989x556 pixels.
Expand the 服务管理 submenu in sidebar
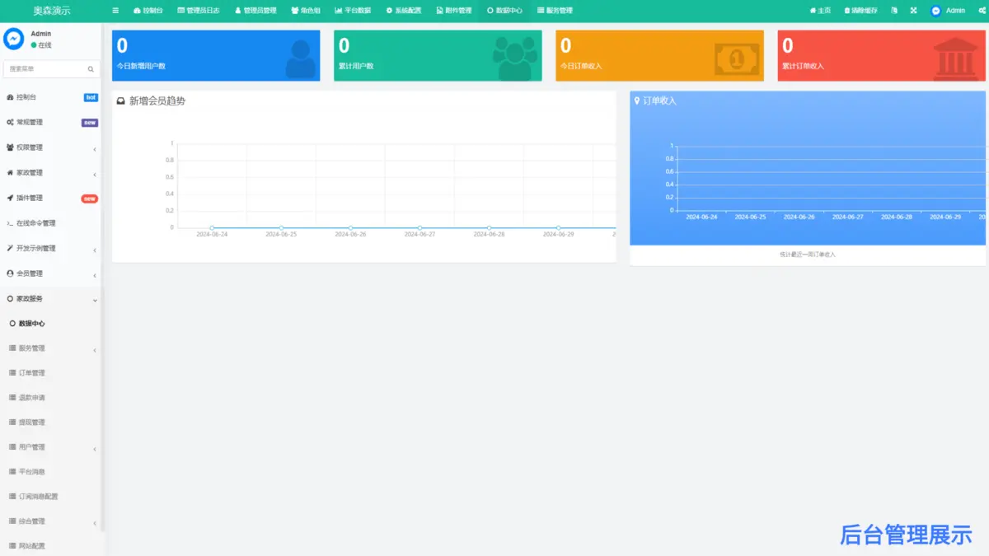(49, 348)
